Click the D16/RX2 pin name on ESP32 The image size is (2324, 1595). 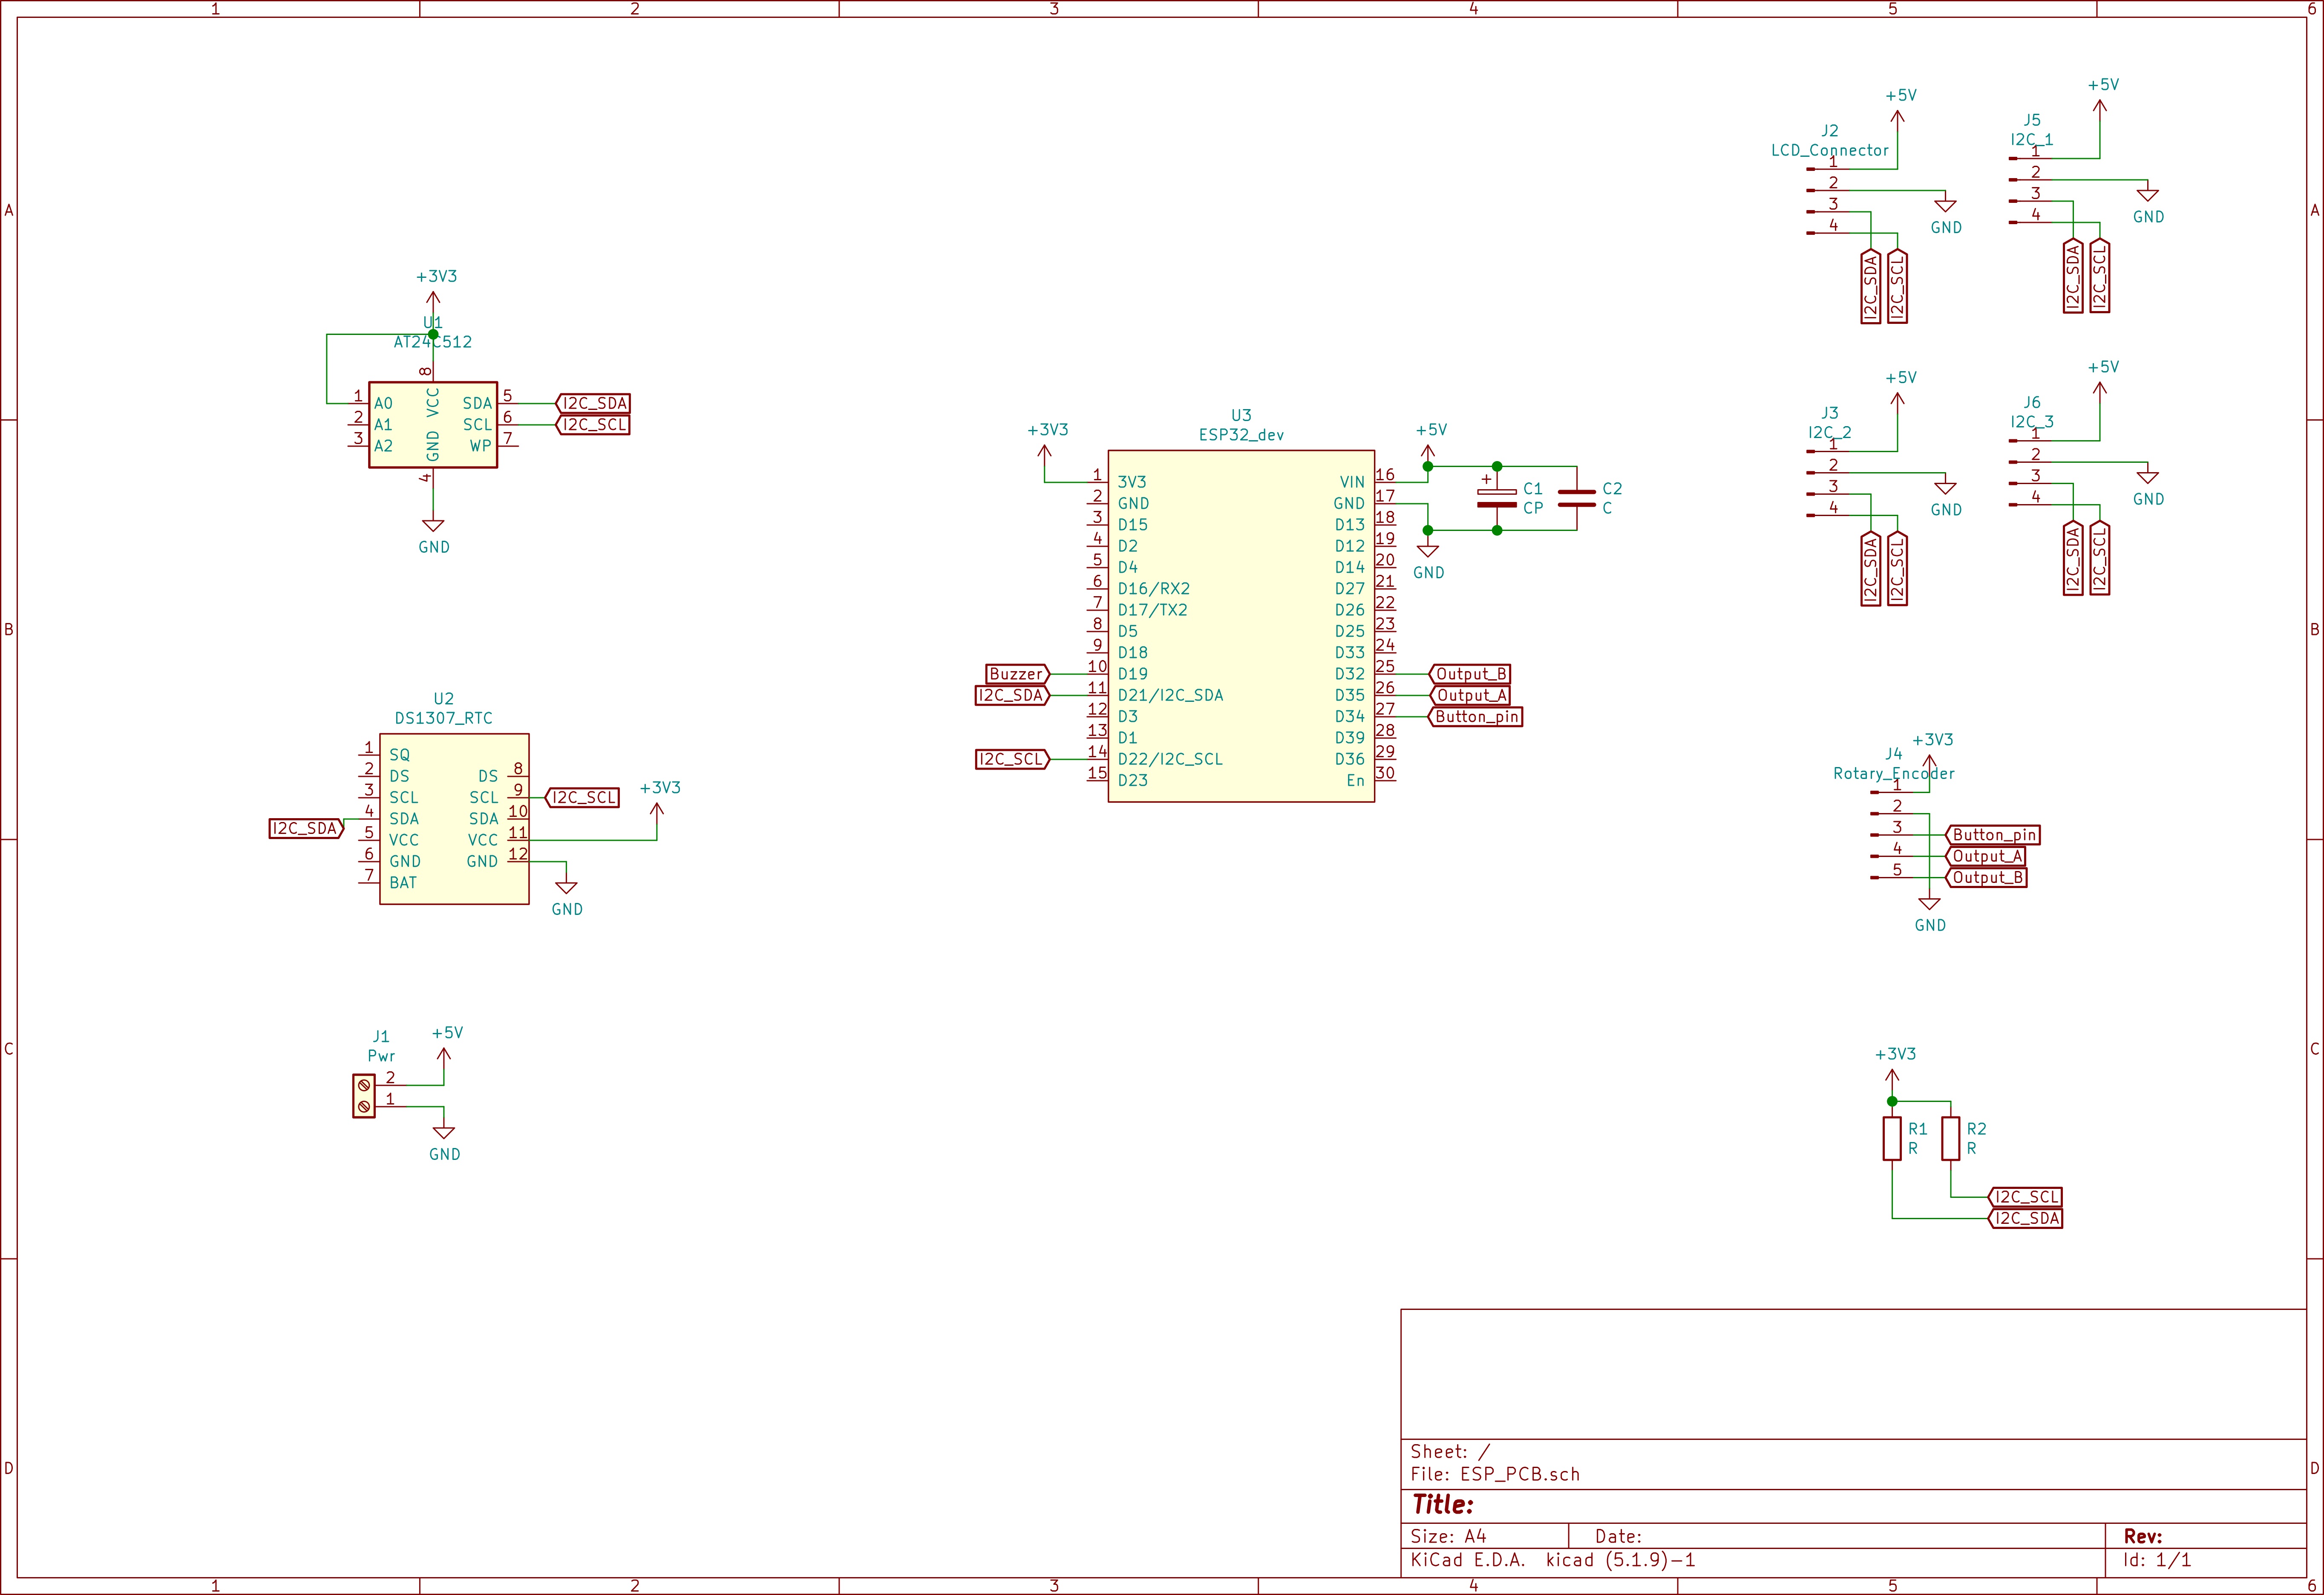click(1154, 589)
